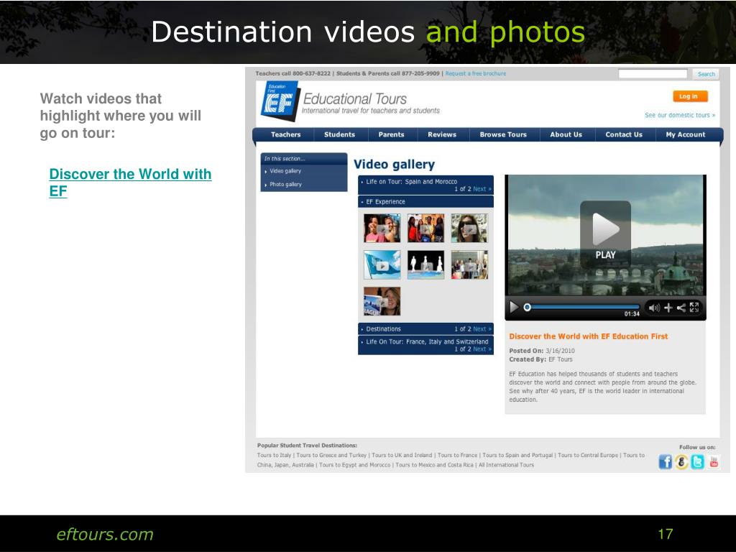Select Video gallery in the section sidebar
Image resolution: width=736 pixels, height=552 pixels.
(285, 171)
